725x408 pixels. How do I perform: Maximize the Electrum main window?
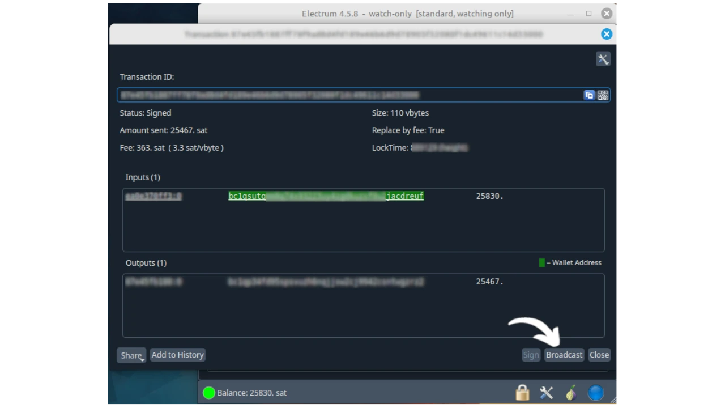pos(588,14)
